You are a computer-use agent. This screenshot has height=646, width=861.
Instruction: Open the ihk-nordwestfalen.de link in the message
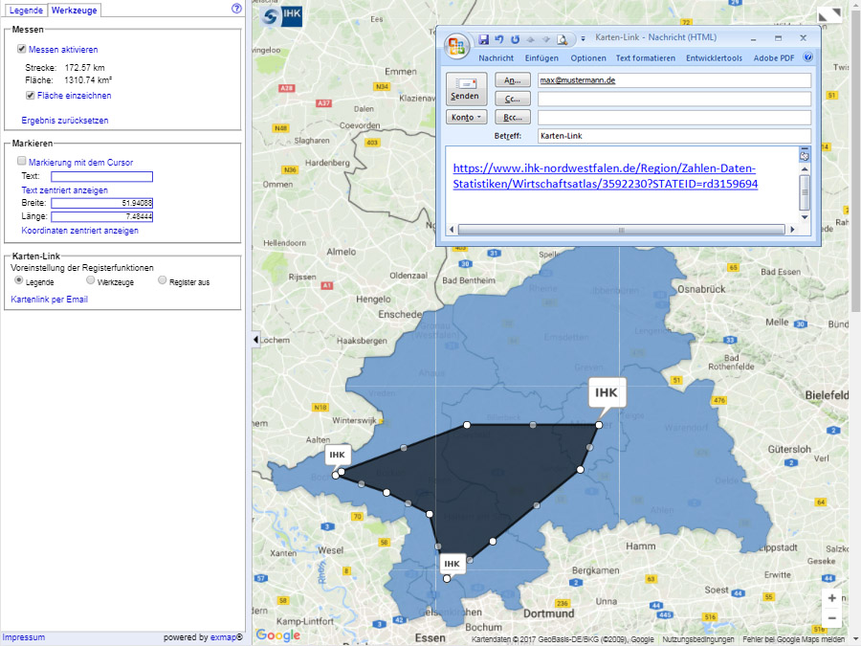point(606,176)
